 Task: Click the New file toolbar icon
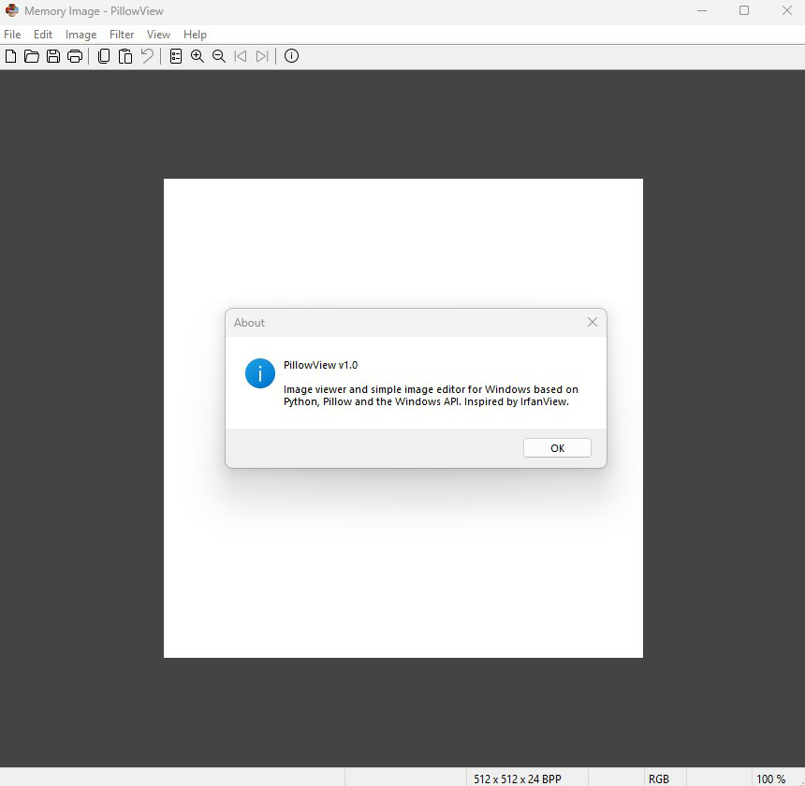point(11,56)
